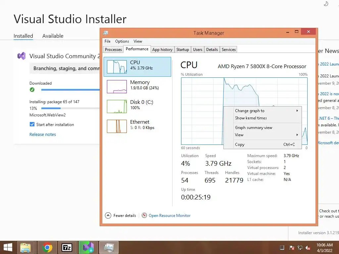Open 7-Zip from the taskbar
Image resolution: width=339 pixels, height=254 pixels.
(67, 247)
